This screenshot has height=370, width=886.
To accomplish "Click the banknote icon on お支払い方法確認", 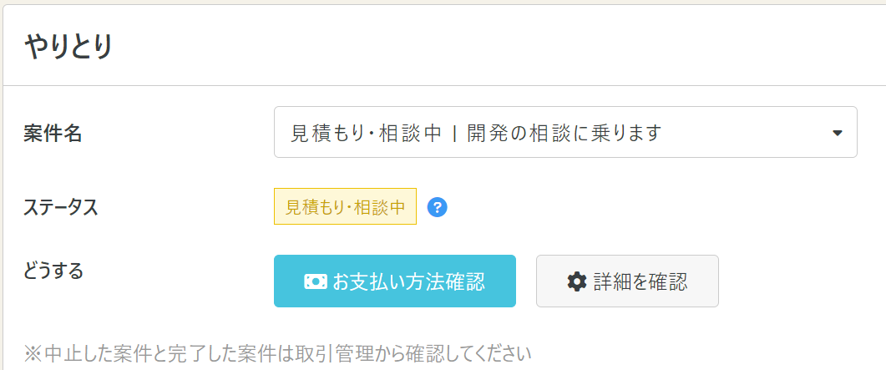I will [x=316, y=281].
